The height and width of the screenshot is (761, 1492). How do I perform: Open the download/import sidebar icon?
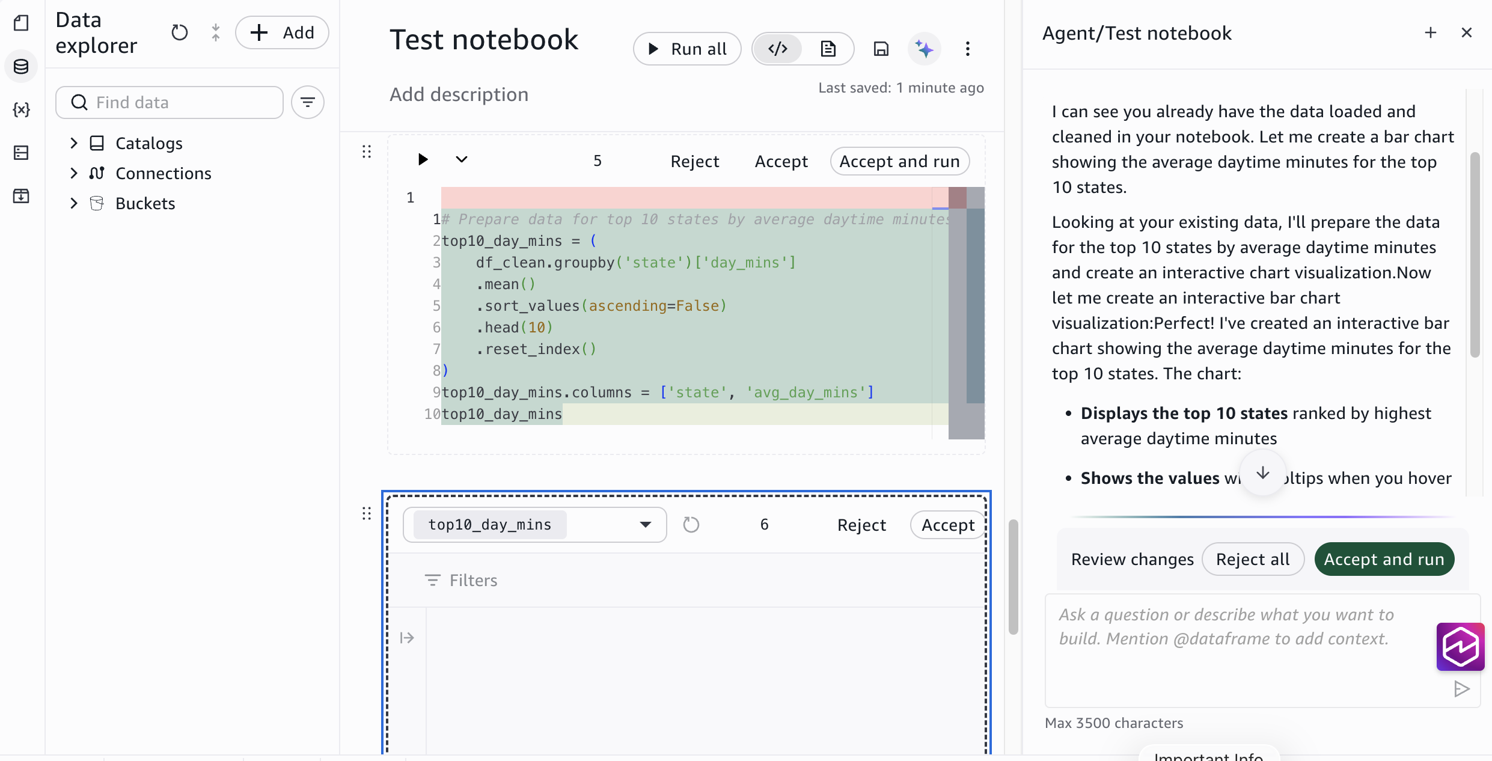click(x=21, y=196)
